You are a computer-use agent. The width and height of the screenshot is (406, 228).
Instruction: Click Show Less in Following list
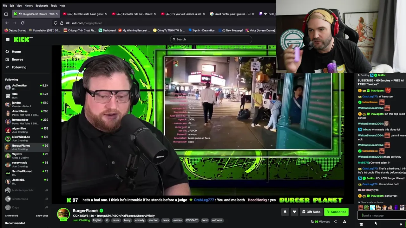[x=42, y=216]
